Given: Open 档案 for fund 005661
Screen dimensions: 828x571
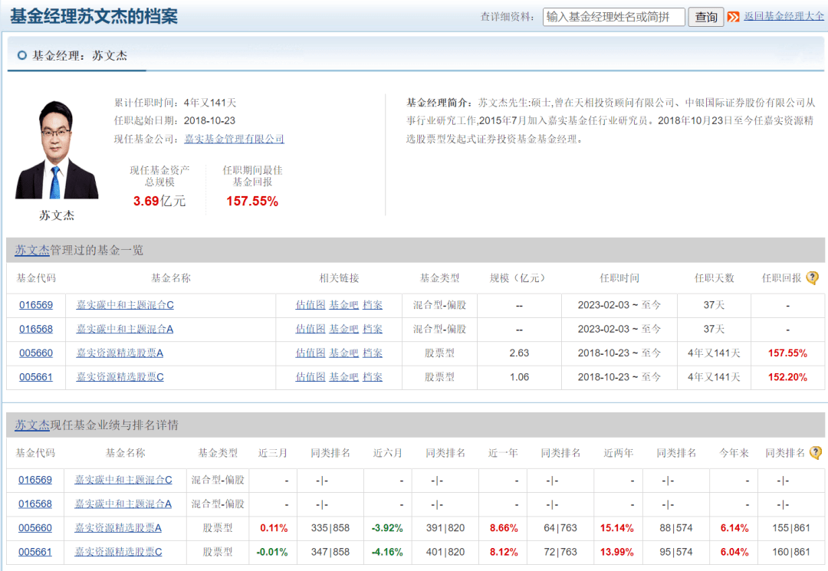Looking at the screenshot, I should [x=373, y=377].
